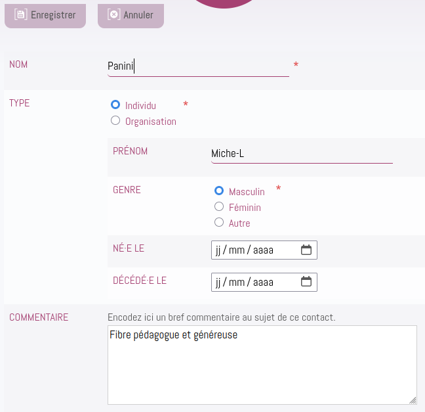Open calendar picker for Décédé·e le
This screenshot has height=412, width=425.
[306, 282]
